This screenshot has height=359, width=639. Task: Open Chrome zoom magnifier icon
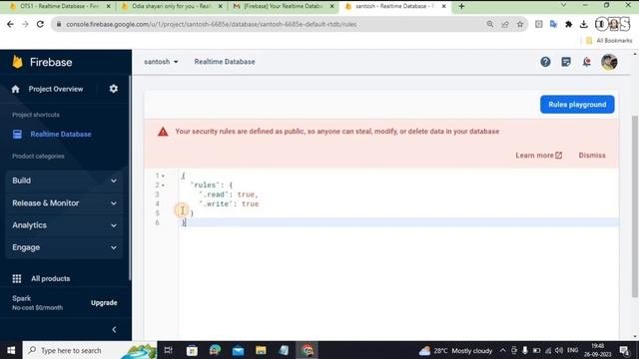490,24
